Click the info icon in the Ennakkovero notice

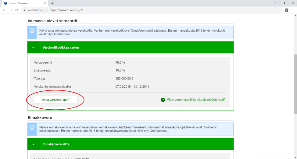[32, 127]
